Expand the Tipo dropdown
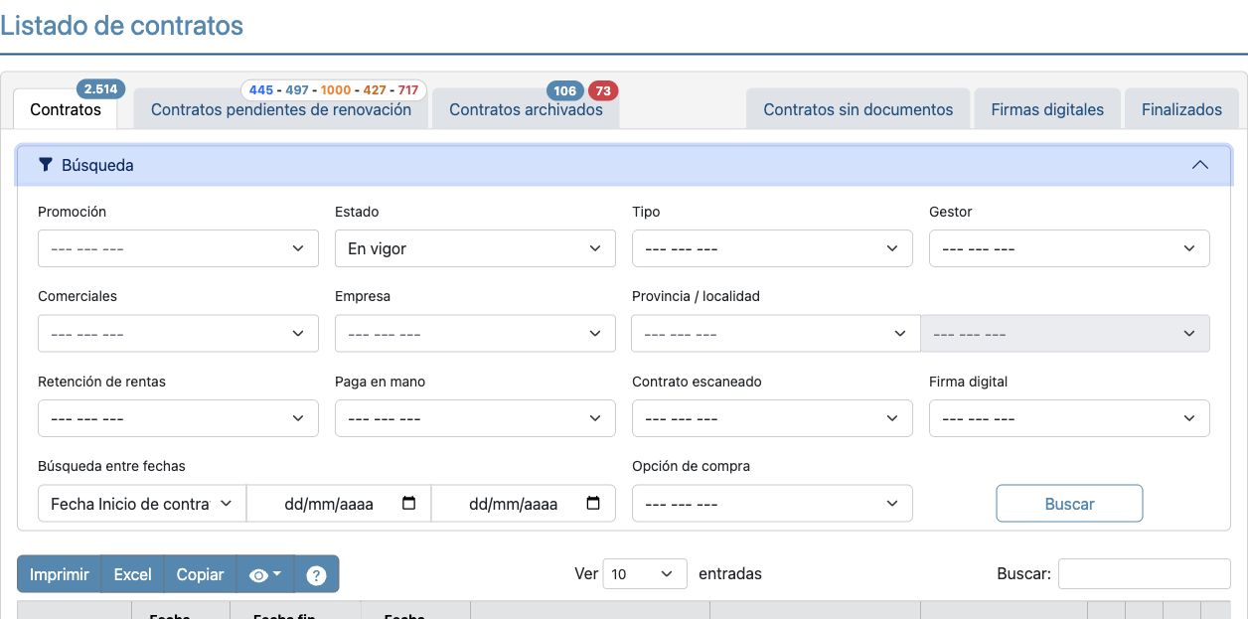The width and height of the screenshot is (1248, 619). click(x=772, y=248)
